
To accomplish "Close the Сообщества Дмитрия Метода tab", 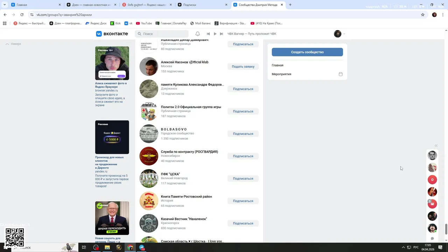I will click(282, 5).
